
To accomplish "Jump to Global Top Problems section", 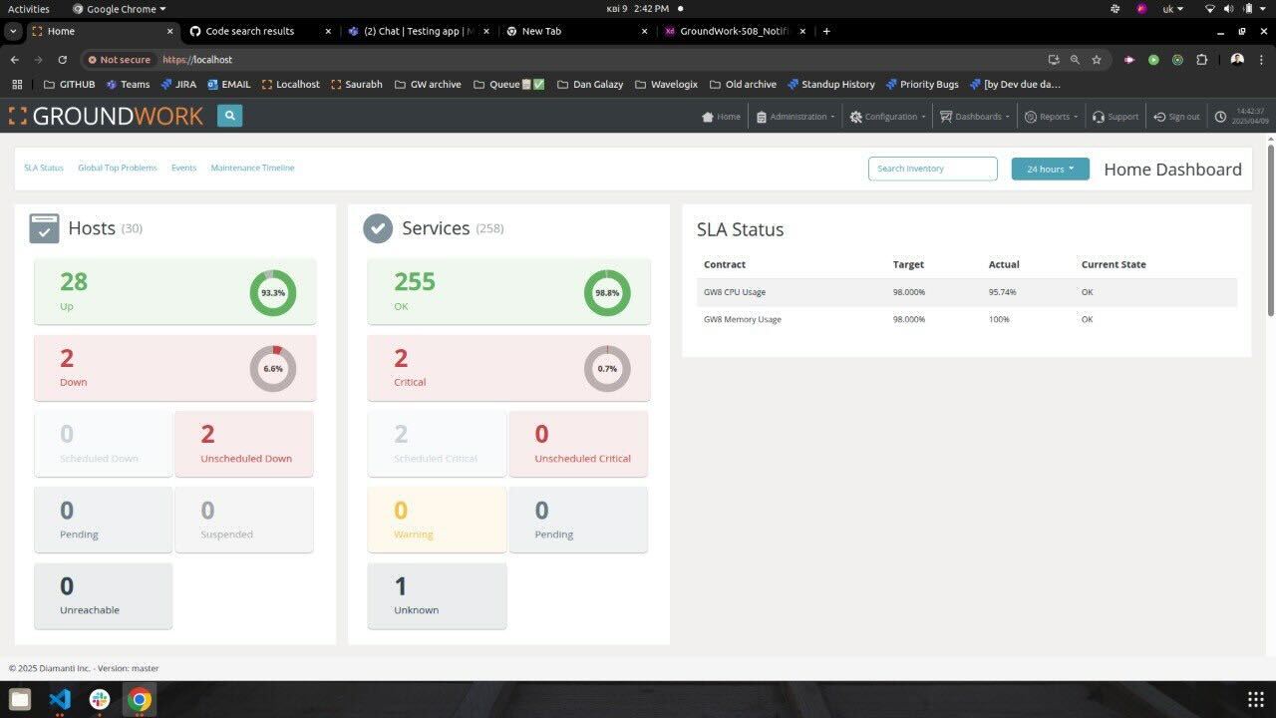I will point(118,168).
